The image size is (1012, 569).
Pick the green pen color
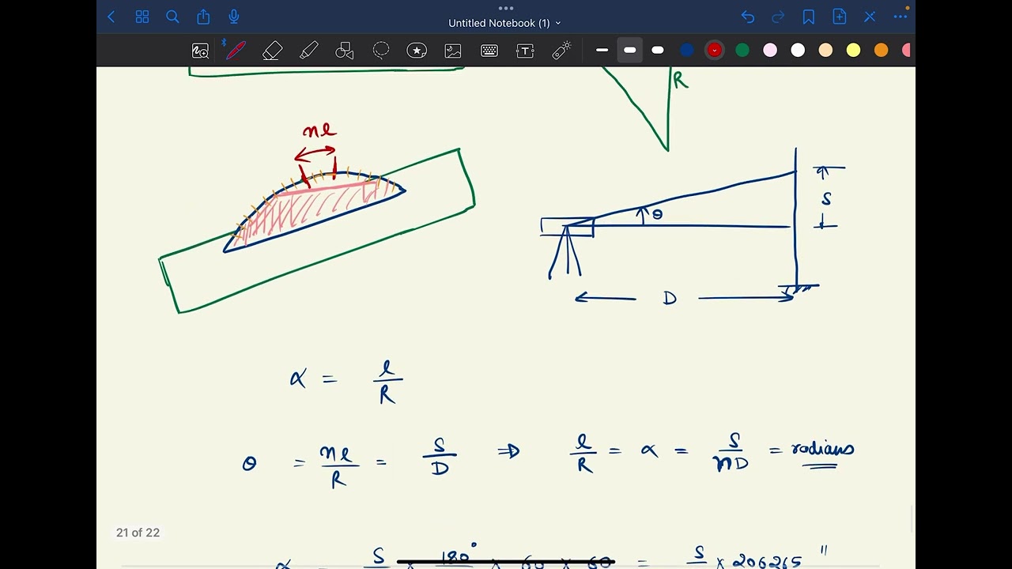[742, 50]
